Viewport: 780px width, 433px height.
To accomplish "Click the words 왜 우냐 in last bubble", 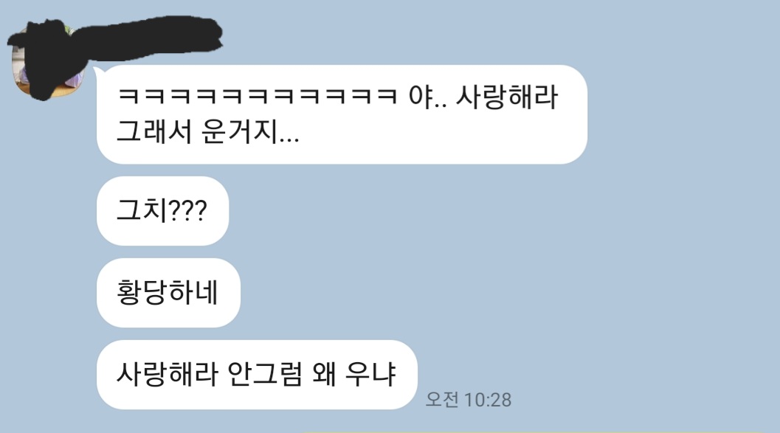I will [354, 374].
